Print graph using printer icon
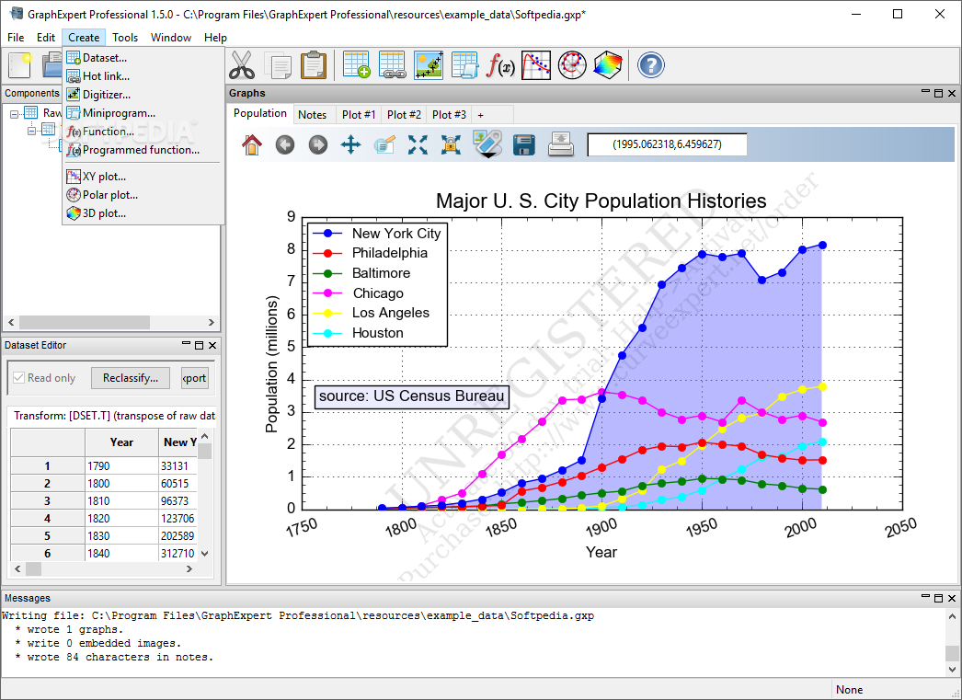The width and height of the screenshot is (962, 700). click(x=560, y=144)
